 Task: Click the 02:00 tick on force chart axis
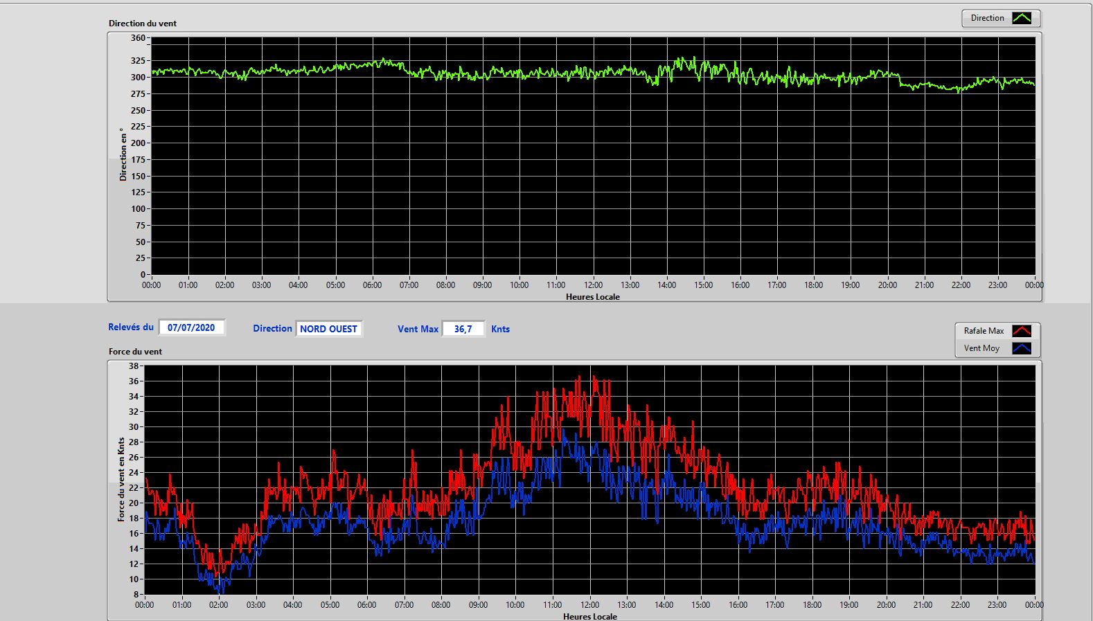[218, 604]
